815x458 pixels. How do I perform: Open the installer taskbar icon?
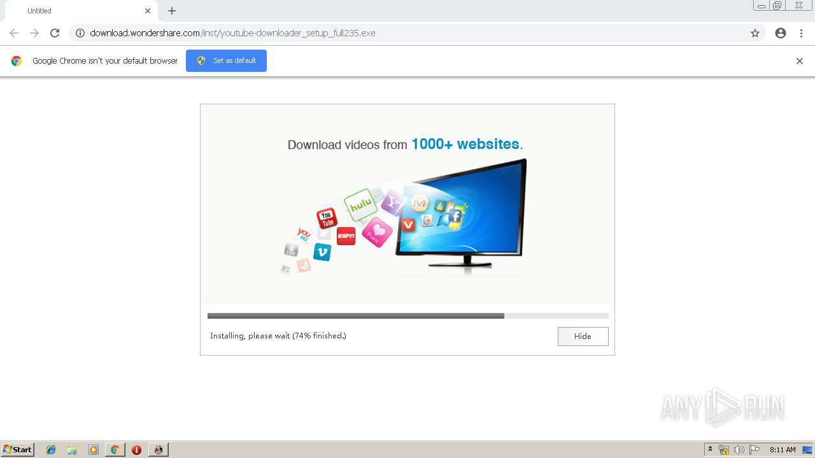tap(159, 450)
